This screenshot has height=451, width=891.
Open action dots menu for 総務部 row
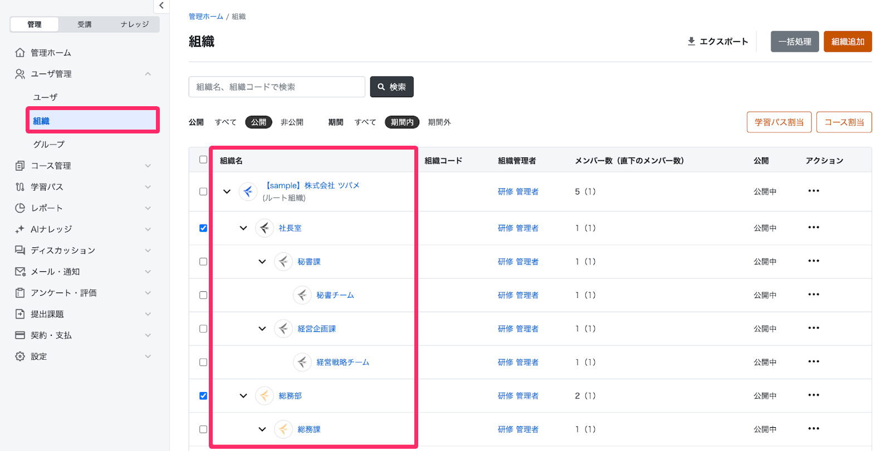pos(814,395)
